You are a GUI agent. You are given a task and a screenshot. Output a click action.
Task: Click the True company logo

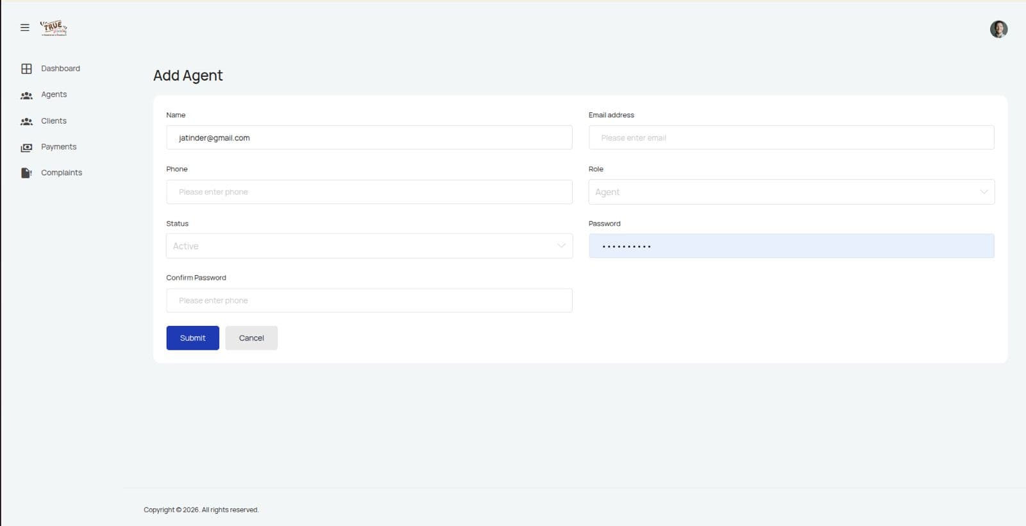pos(54,28)
